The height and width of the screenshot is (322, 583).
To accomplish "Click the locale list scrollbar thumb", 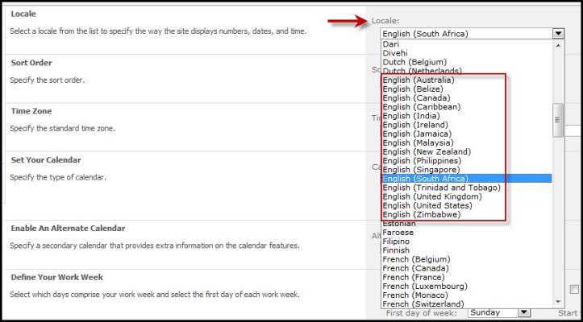I will click(556, 121).
